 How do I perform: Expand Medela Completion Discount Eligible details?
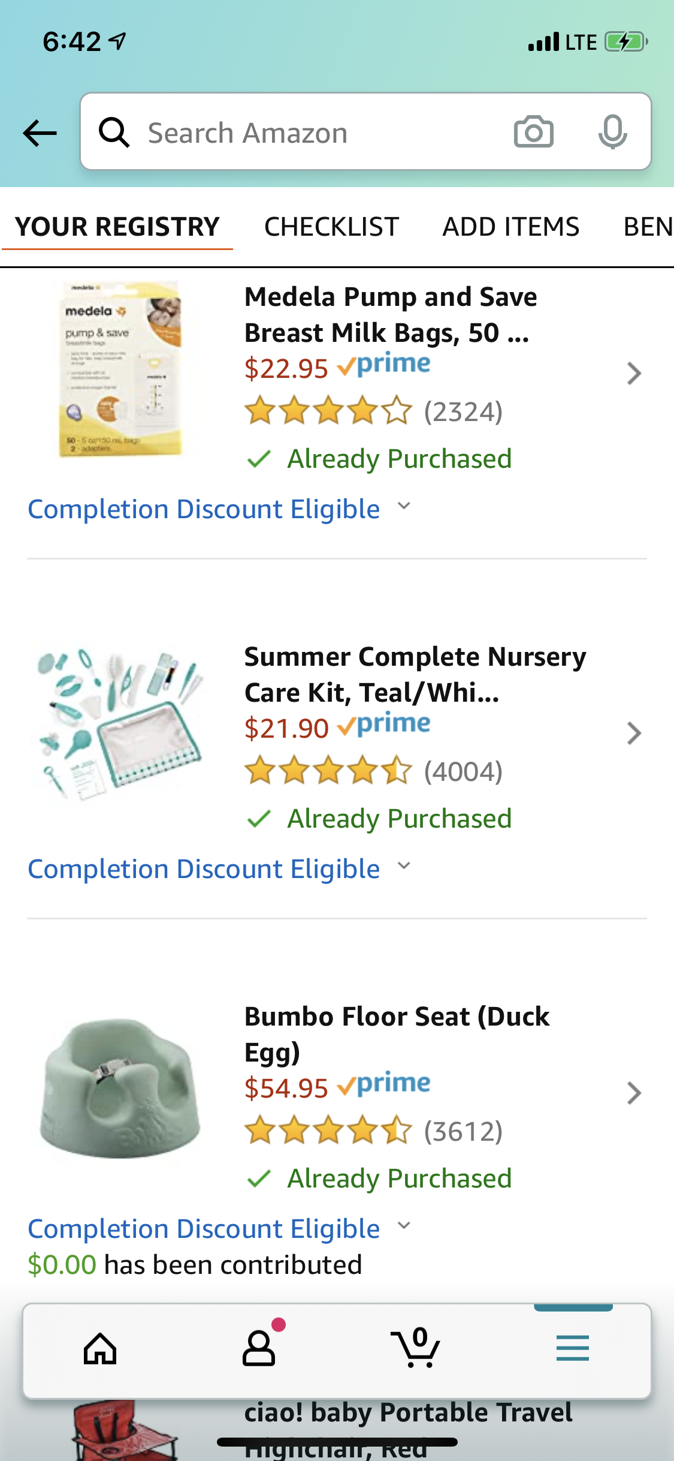point(220,509)
